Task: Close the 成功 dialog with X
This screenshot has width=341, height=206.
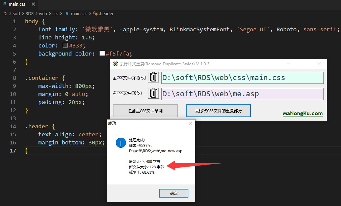Action: click(190, 124)
